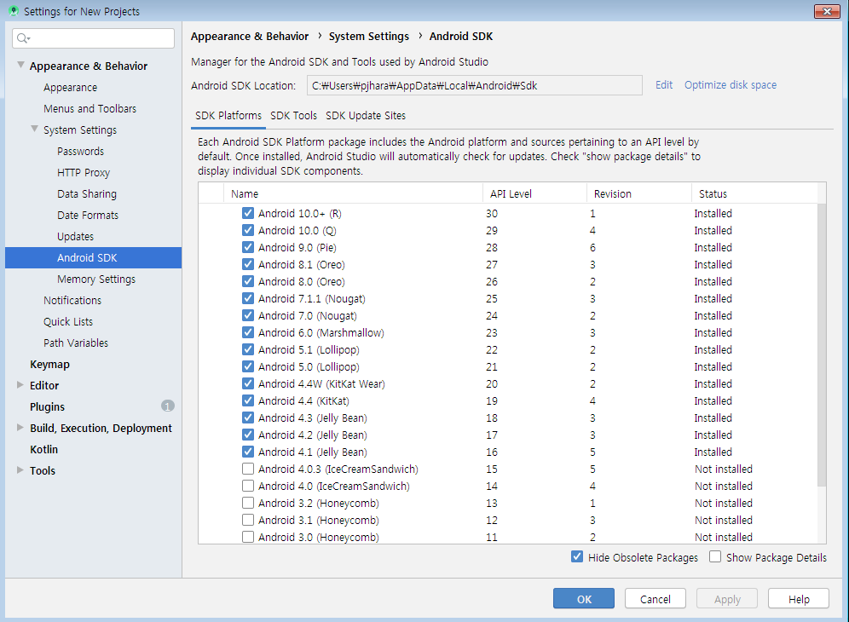
Task: Select Keymap in the settings tree
Action: point(49,365)
